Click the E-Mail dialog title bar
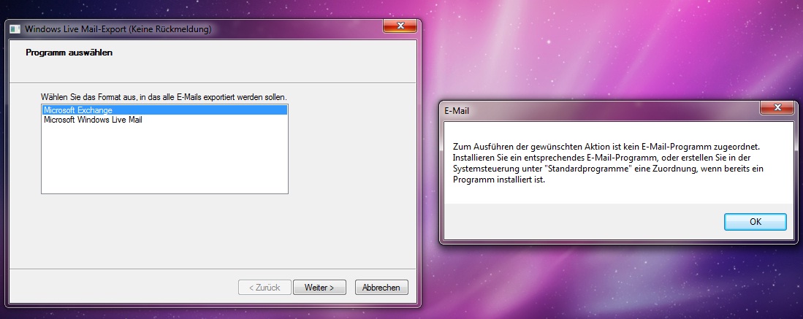 [599, 109]
